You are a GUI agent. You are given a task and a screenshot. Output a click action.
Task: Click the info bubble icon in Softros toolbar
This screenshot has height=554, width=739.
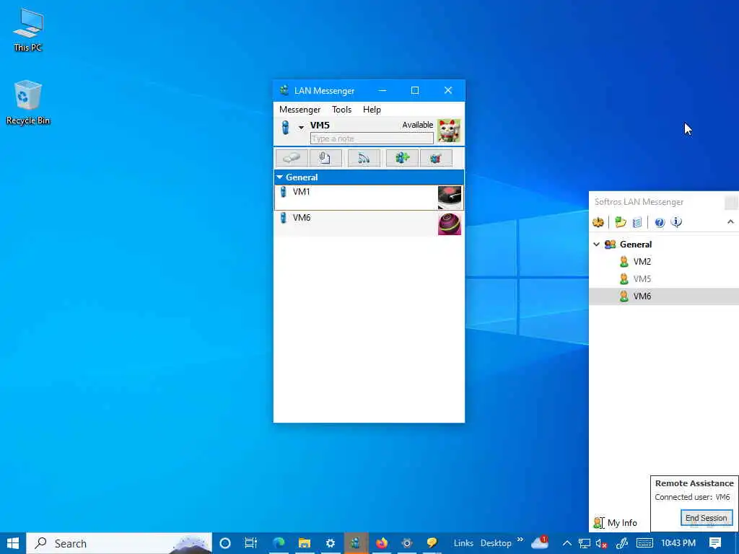[x=676, y=222]
